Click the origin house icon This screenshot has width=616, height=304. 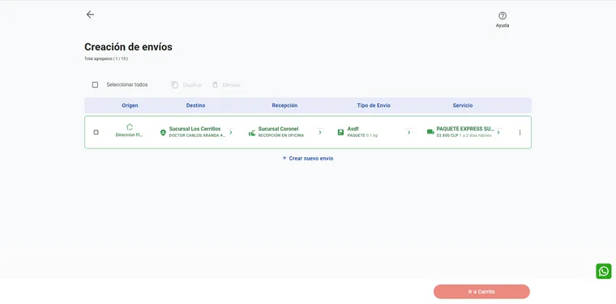click(130, 126)
